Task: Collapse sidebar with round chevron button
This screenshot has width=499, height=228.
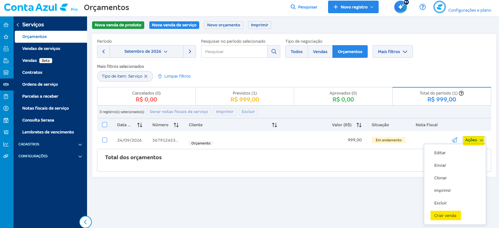Action: [x=85, y=222]
